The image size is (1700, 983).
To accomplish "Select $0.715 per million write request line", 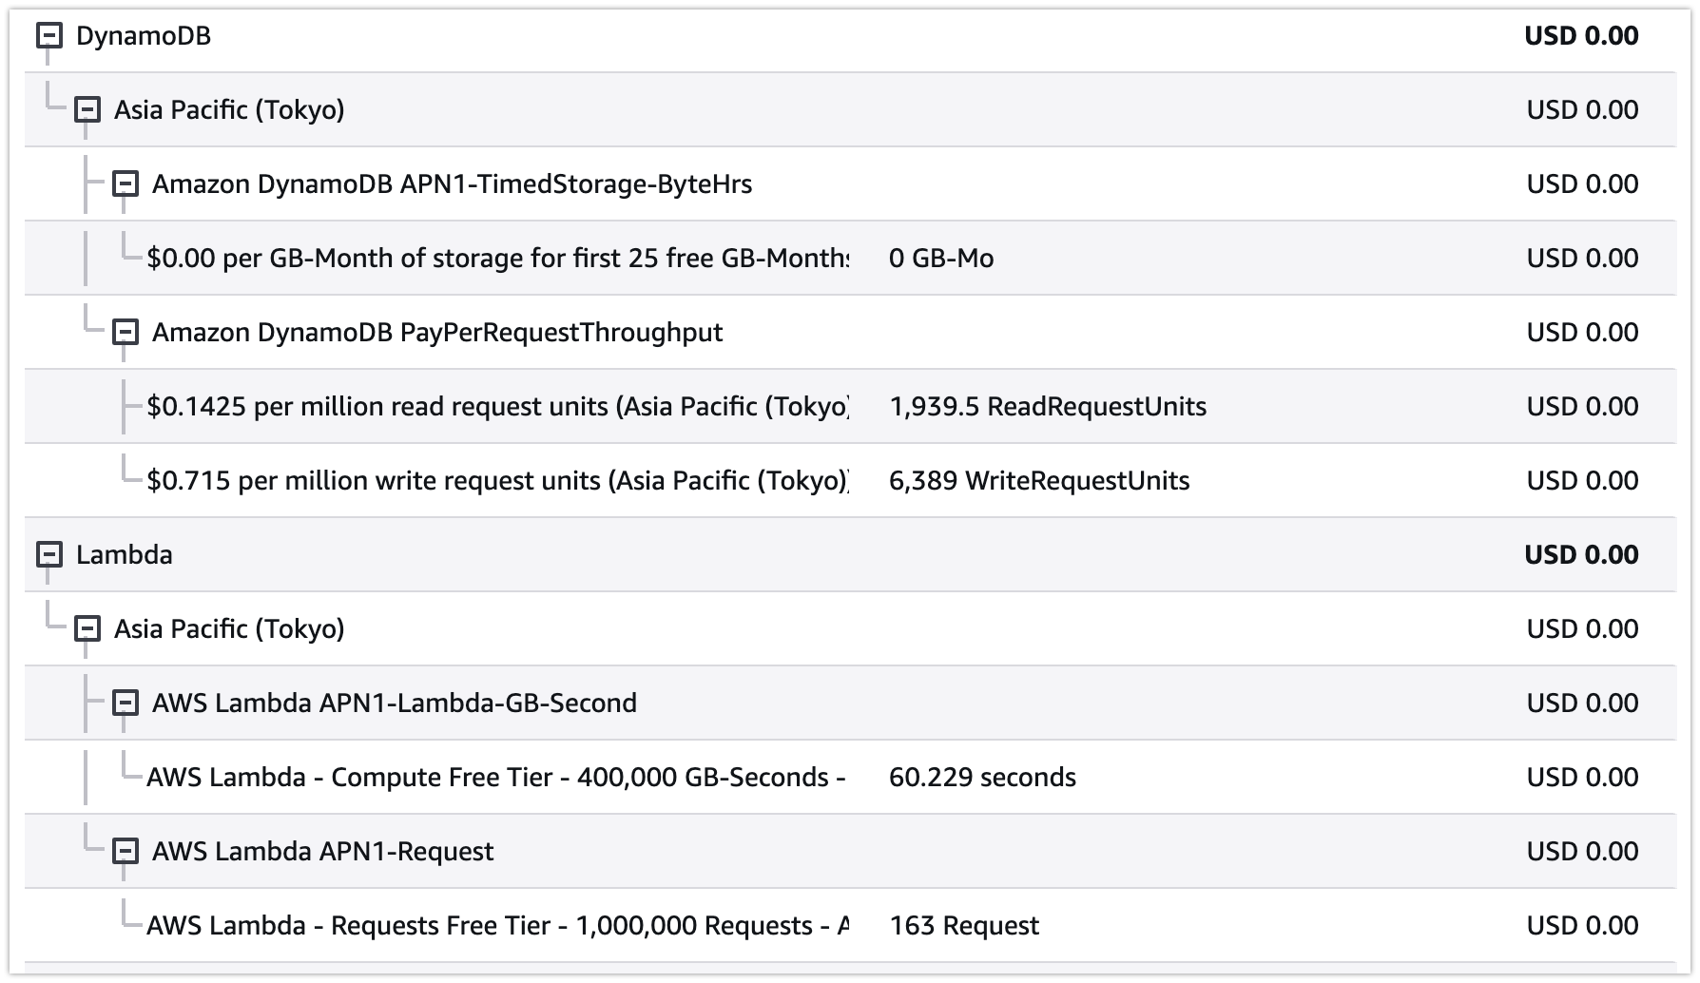I will pos(498,481).
